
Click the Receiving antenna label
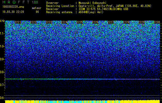tap(59, 12)
